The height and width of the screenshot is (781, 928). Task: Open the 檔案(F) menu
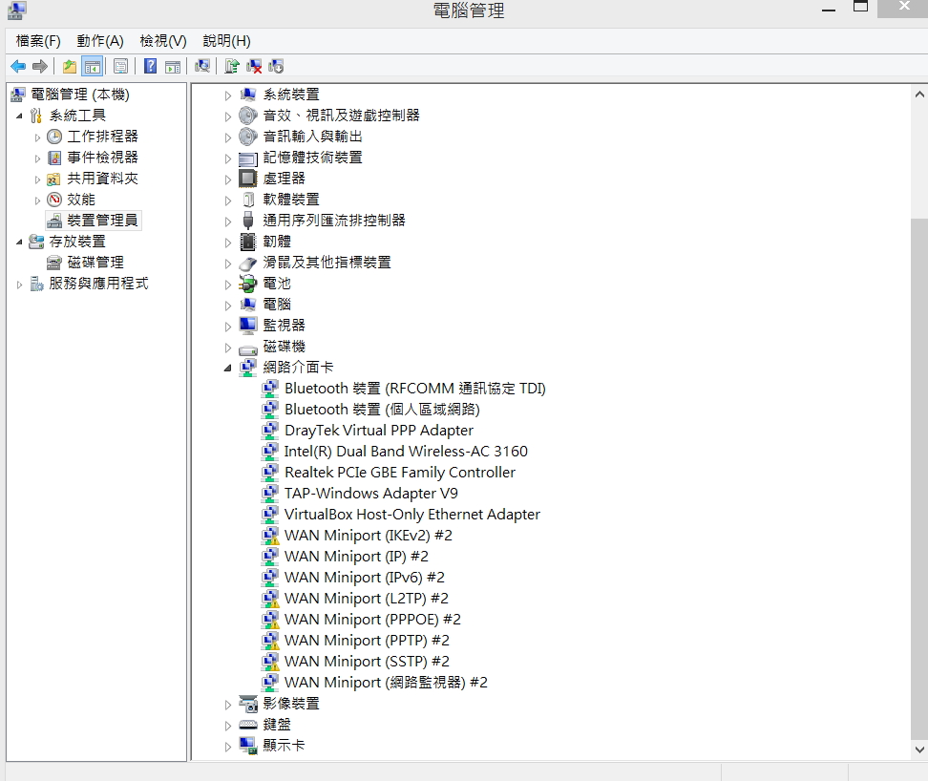click(x=38, y=41)
